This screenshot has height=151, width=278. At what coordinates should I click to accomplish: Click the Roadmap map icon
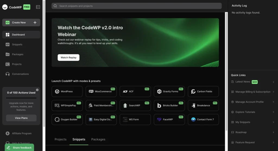point(232,132)
